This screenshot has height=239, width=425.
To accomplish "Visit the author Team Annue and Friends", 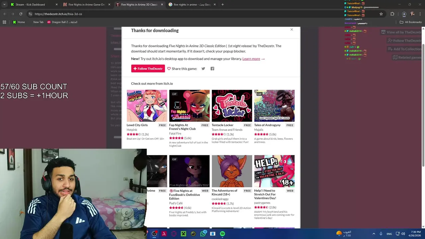I will tap(227, 130).
